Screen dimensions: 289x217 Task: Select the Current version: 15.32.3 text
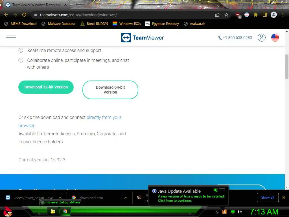point(42,160)
